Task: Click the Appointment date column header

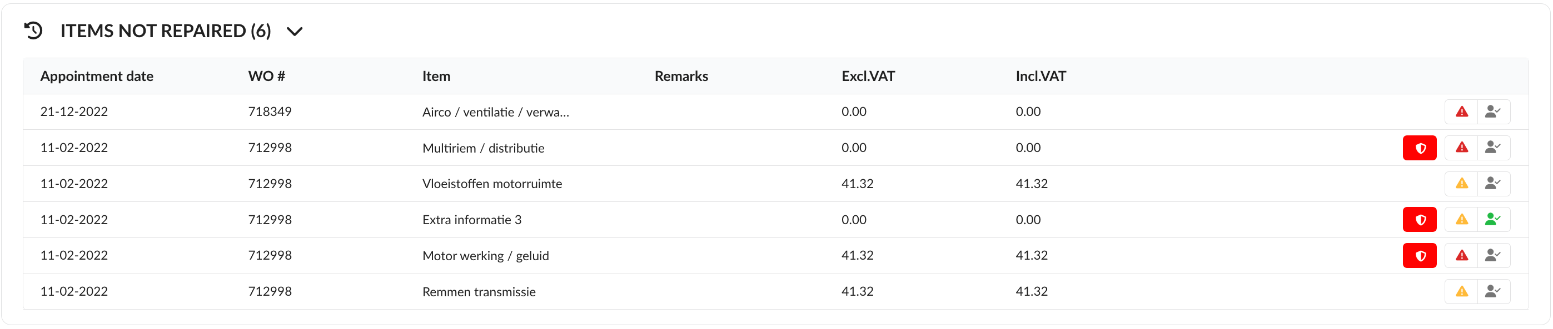Action: (97, 77)
